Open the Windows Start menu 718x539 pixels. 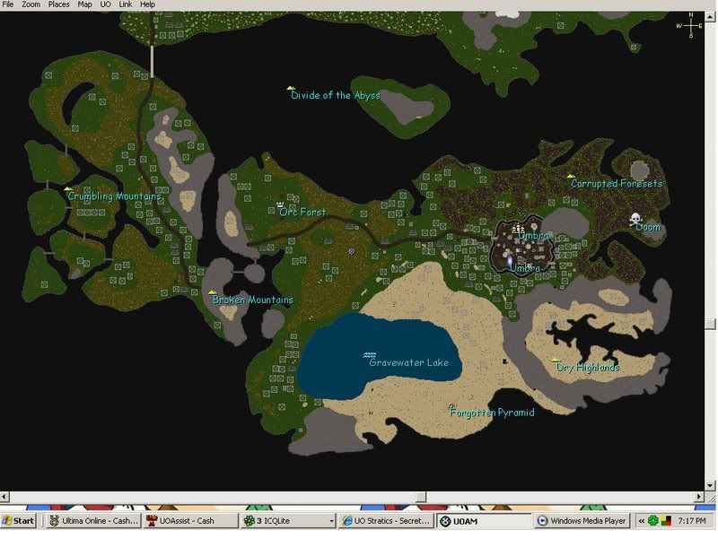pyautogui.click(x=18, y=521)
